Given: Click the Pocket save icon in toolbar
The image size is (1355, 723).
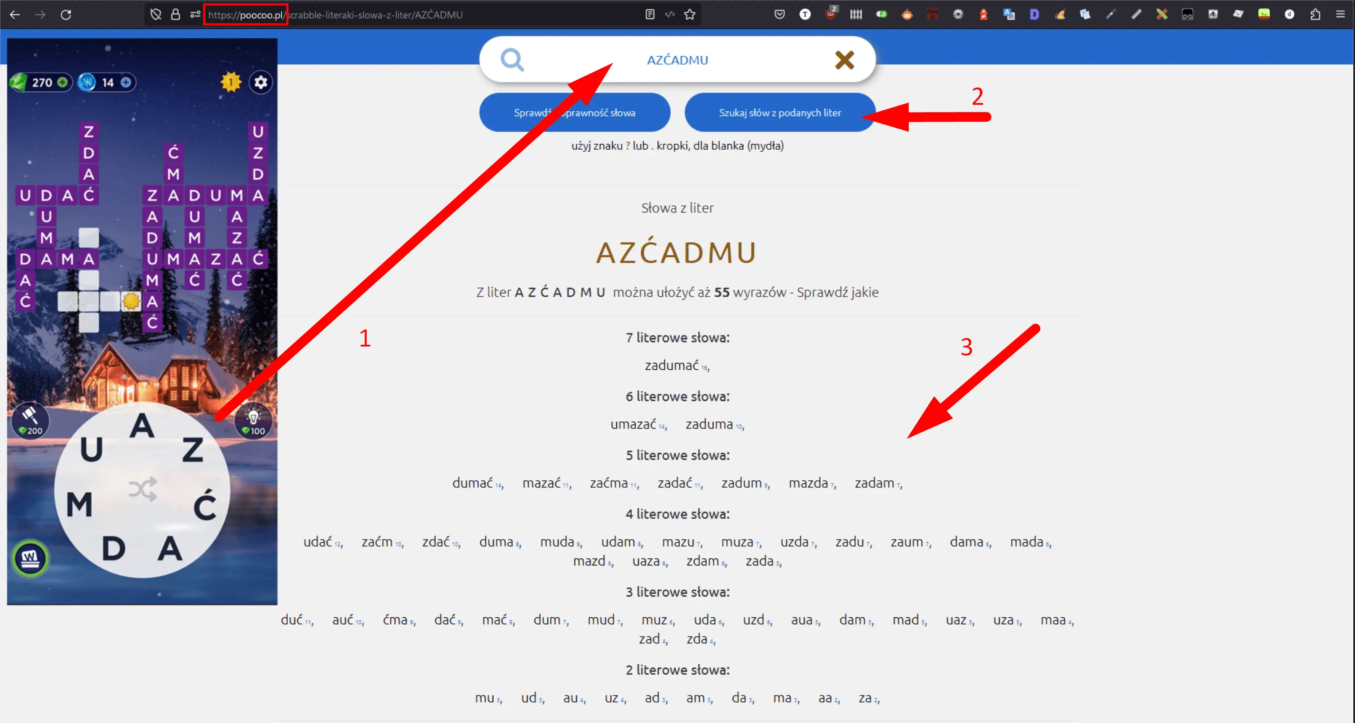Looking at the screenshot, I should (x=780, y=15).
